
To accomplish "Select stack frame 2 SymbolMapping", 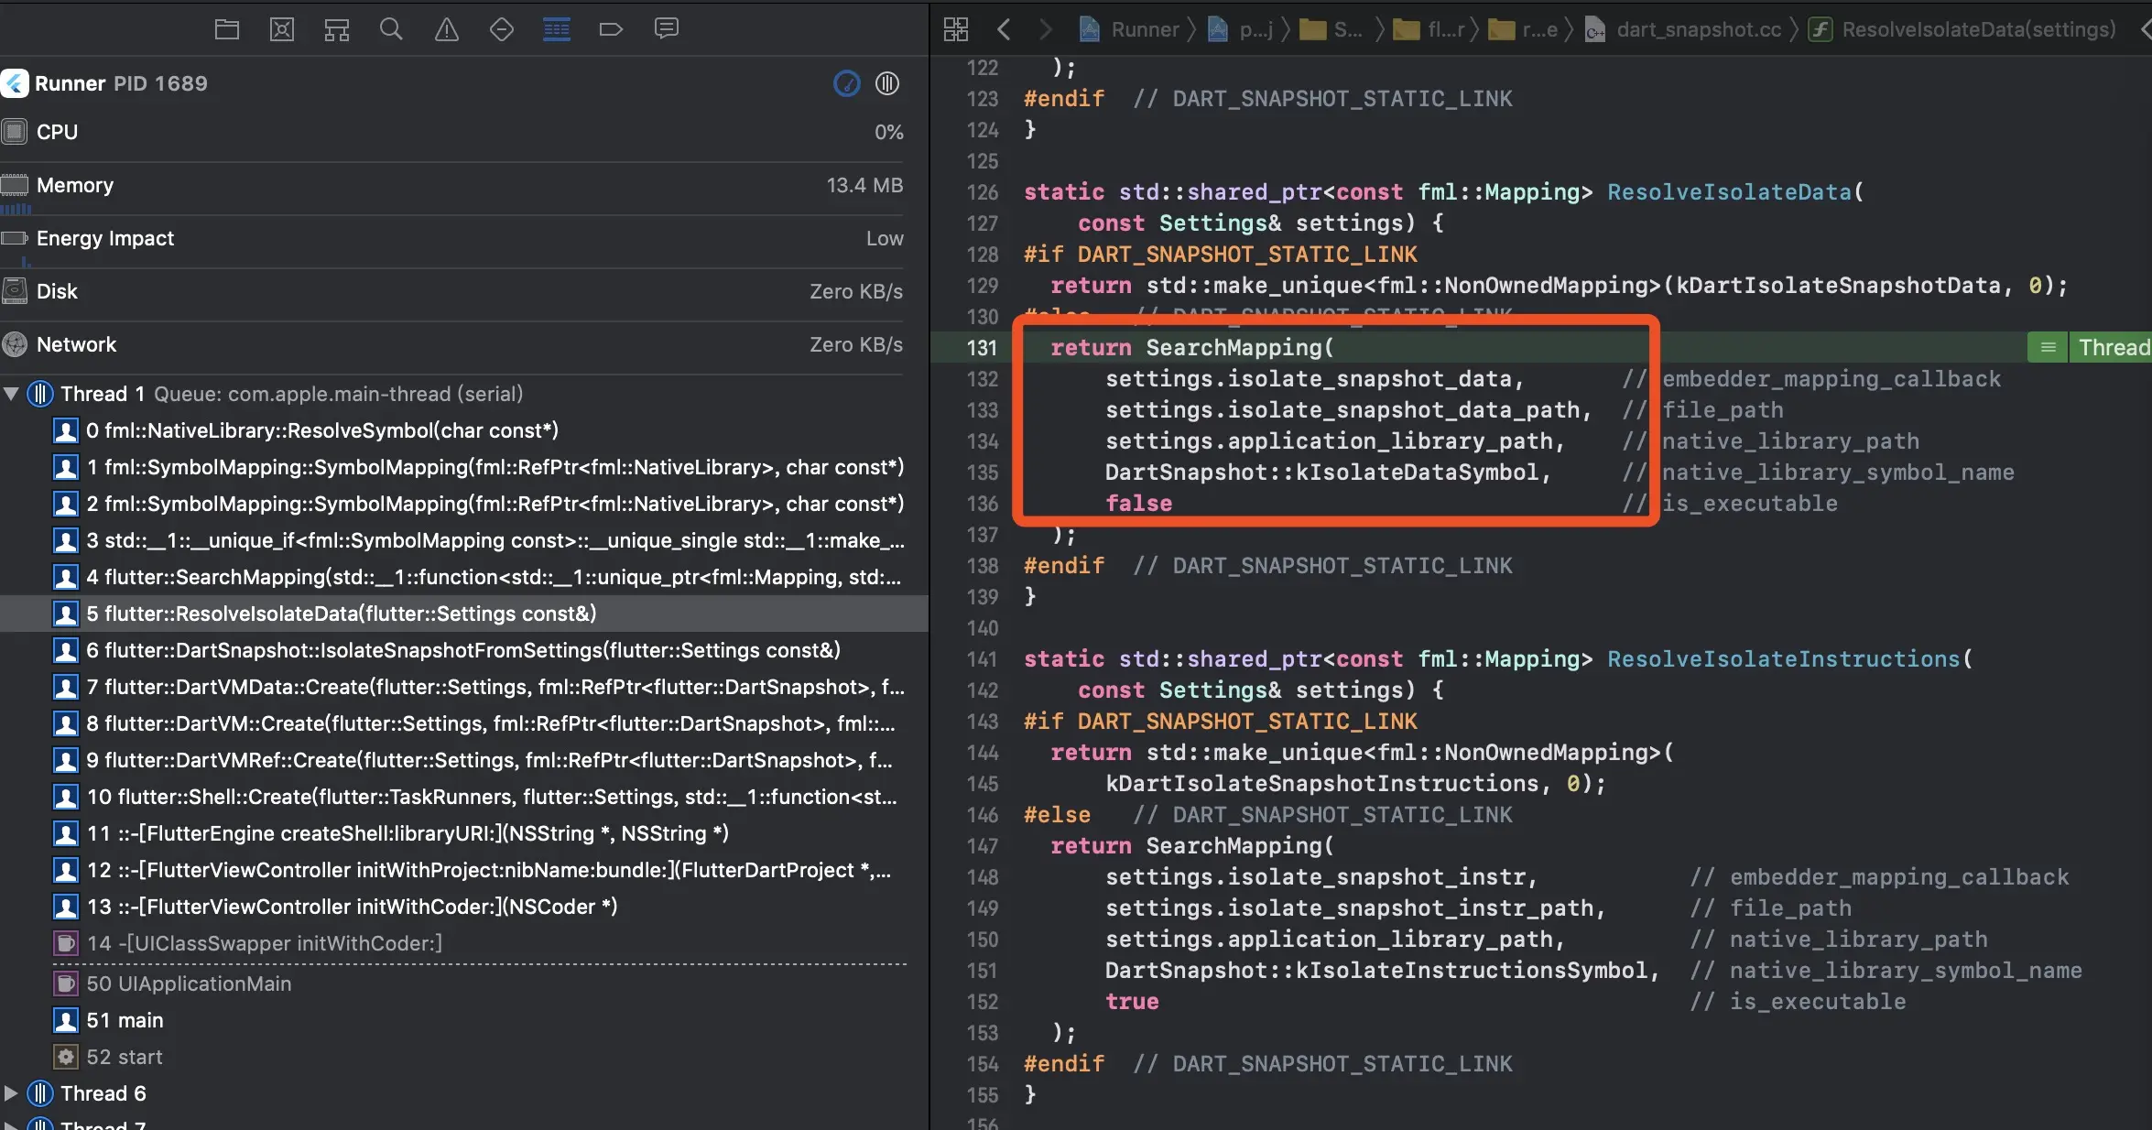I will (464, 504).
